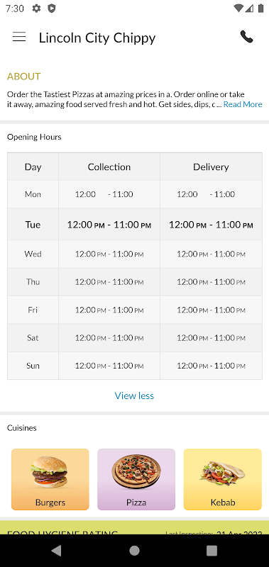Viewport: 269px width, 567px height.
Task: Tap the shield icon in status bar
Action: coord(52,9)
